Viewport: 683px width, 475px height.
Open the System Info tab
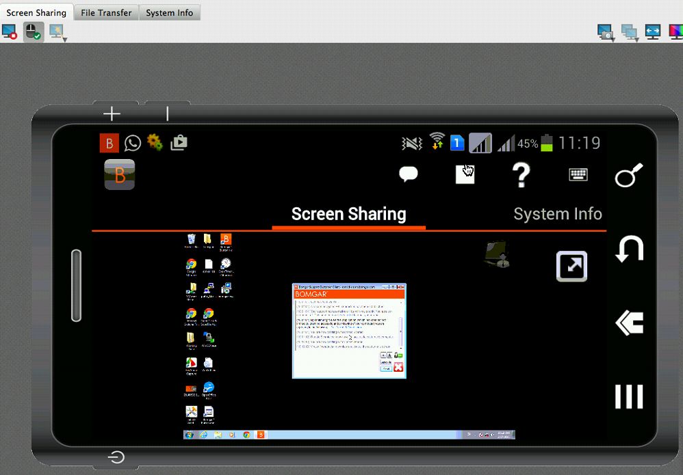pyautogui.click(x=170, y=12)
